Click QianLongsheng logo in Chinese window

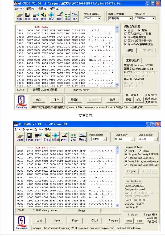click(21, 102)
